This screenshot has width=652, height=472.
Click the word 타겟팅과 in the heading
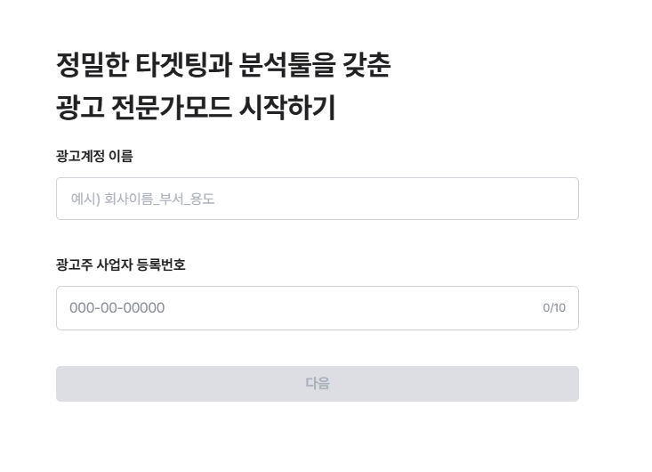[184, 65]
